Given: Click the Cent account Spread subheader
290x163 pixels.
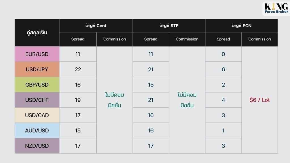Looking at the screenshot, I should click(78, 39).
